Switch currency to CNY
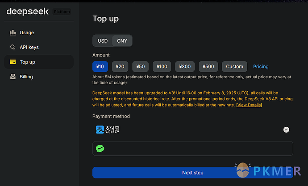Screen dimensions: 308x186 pos(122,41)
